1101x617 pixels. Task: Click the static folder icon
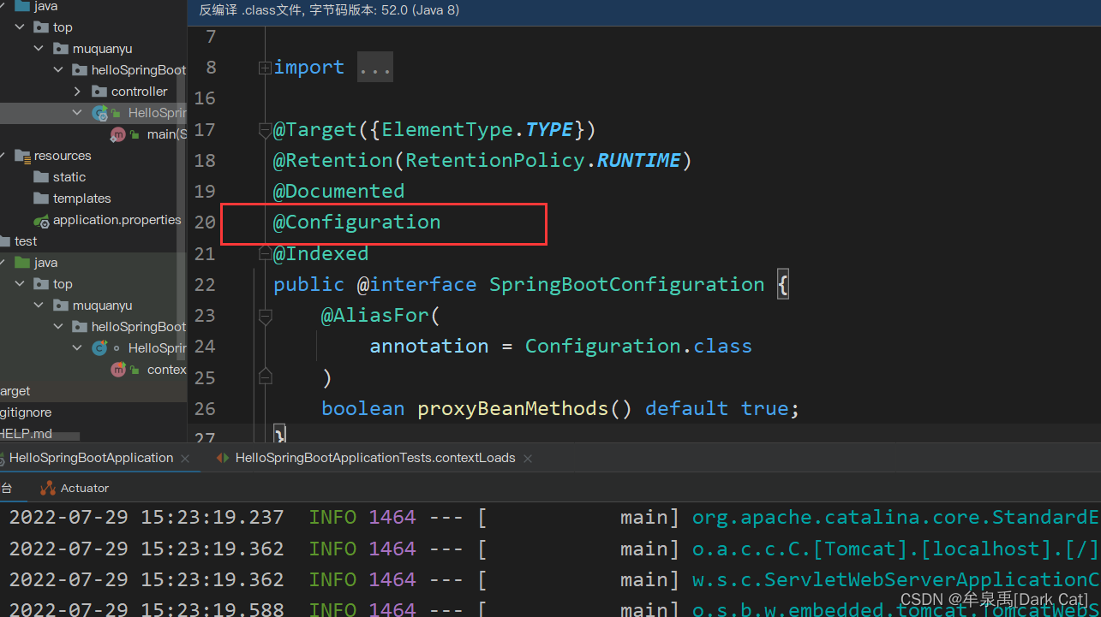[x=41, y=177]
